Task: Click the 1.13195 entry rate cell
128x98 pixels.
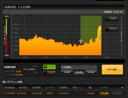Action: coord(21,93)
